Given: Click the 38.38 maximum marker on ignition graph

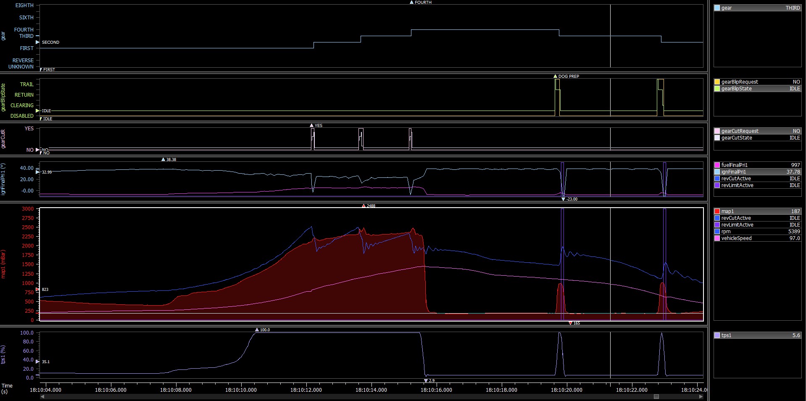Looking at the screenshot, I should pyautogui.click(x=163, y=160).
